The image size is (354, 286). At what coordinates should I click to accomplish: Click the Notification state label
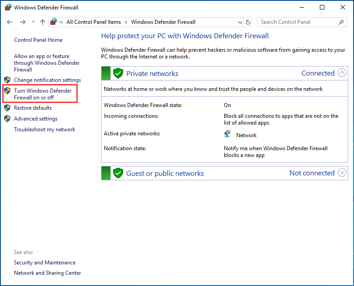point(125,148)
